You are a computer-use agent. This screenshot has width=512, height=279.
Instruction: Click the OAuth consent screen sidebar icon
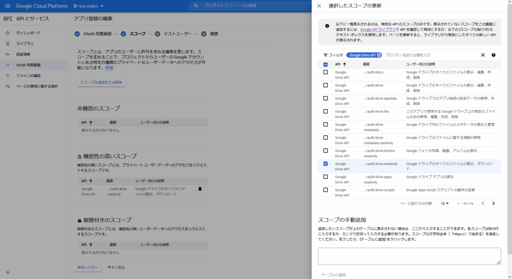[x=8, y=65]
